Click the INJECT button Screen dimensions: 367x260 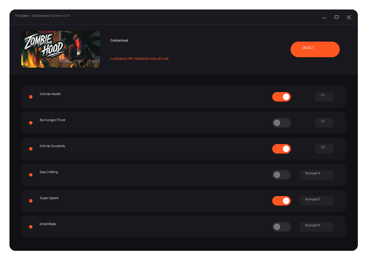tap(315, 49)
